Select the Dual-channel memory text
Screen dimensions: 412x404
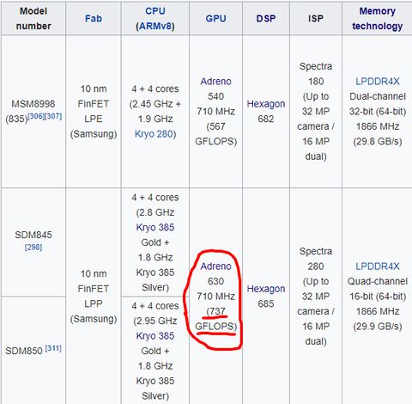pyautogui.click(x=378, y=96)
